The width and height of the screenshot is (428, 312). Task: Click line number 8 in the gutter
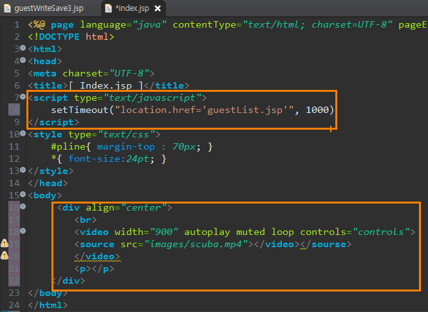17,110
